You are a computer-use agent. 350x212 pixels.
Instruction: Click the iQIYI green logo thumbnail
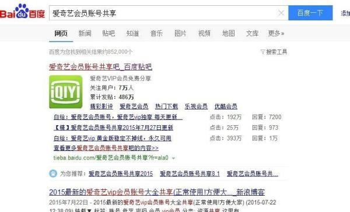[x=65, y=92]
